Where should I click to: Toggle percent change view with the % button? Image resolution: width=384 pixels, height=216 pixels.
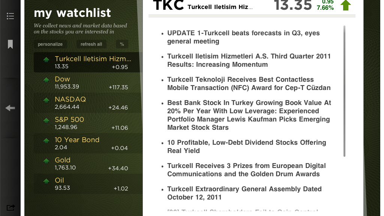121,44
